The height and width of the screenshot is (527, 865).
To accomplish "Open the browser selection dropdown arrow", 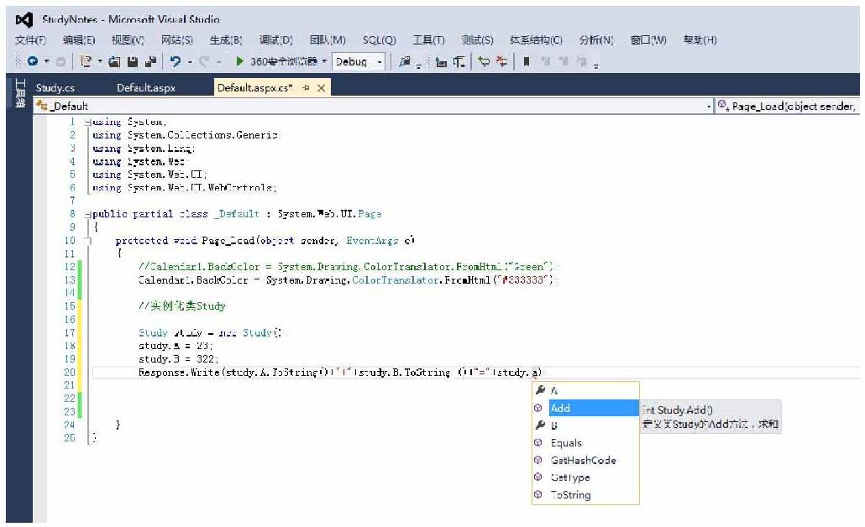I will tap(324, 61).
